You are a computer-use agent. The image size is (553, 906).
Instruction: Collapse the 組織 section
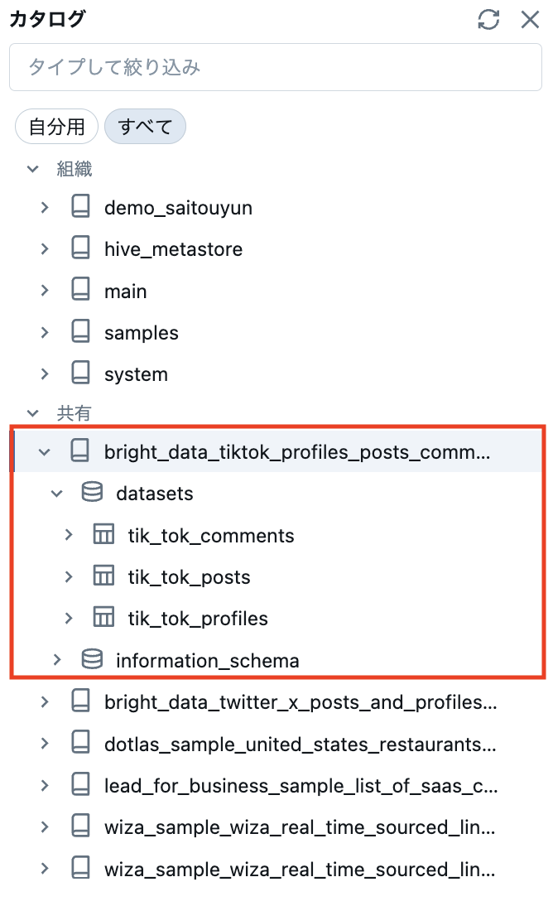(33, 169)
